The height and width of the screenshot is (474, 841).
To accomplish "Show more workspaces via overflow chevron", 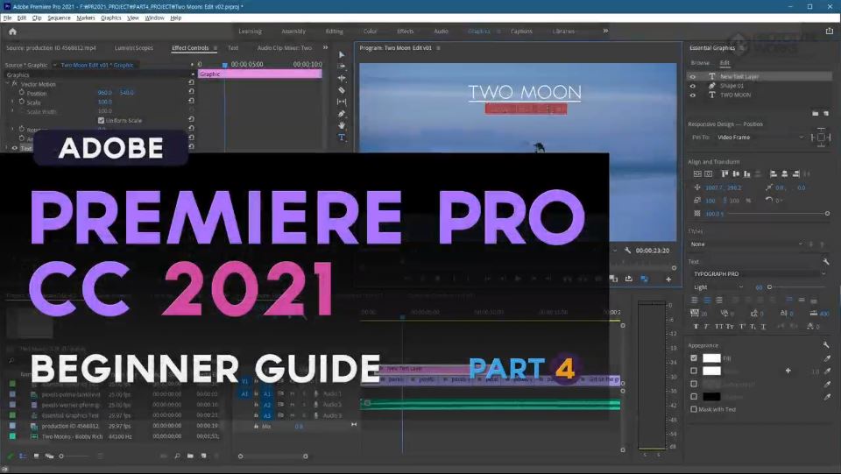I will coord(605,31).
